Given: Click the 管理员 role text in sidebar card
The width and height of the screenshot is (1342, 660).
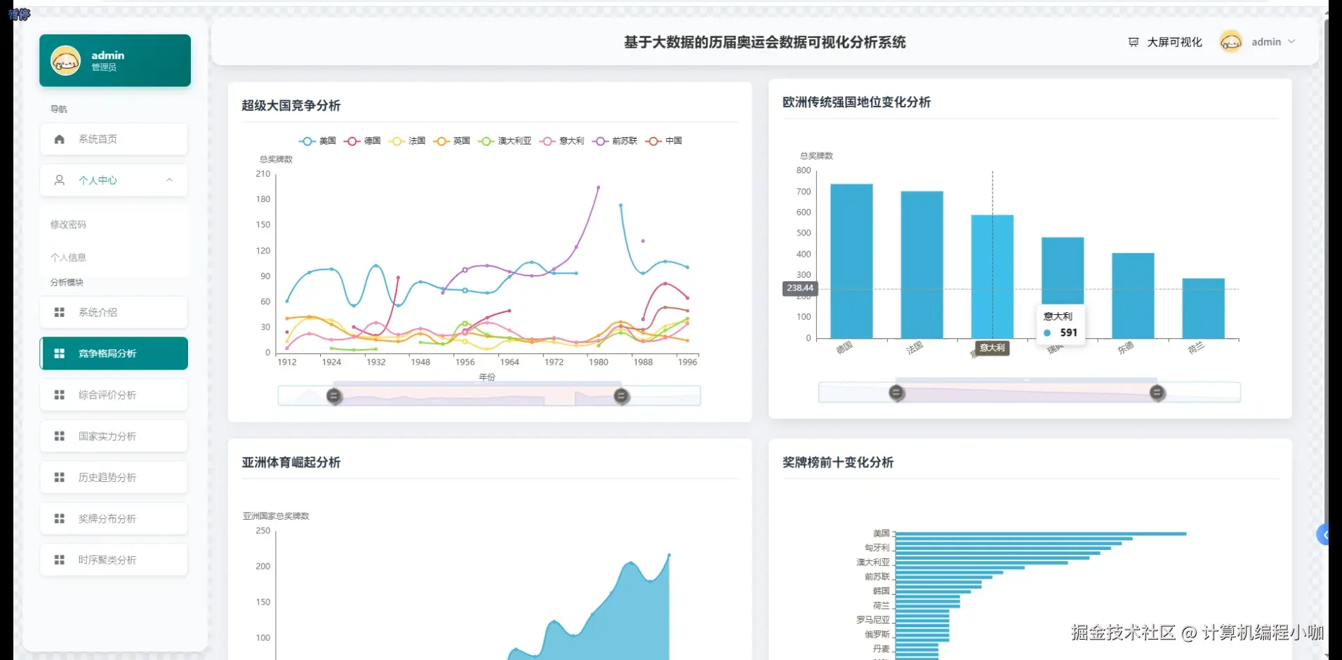Looking at the screenshot, I should (104, 67).
